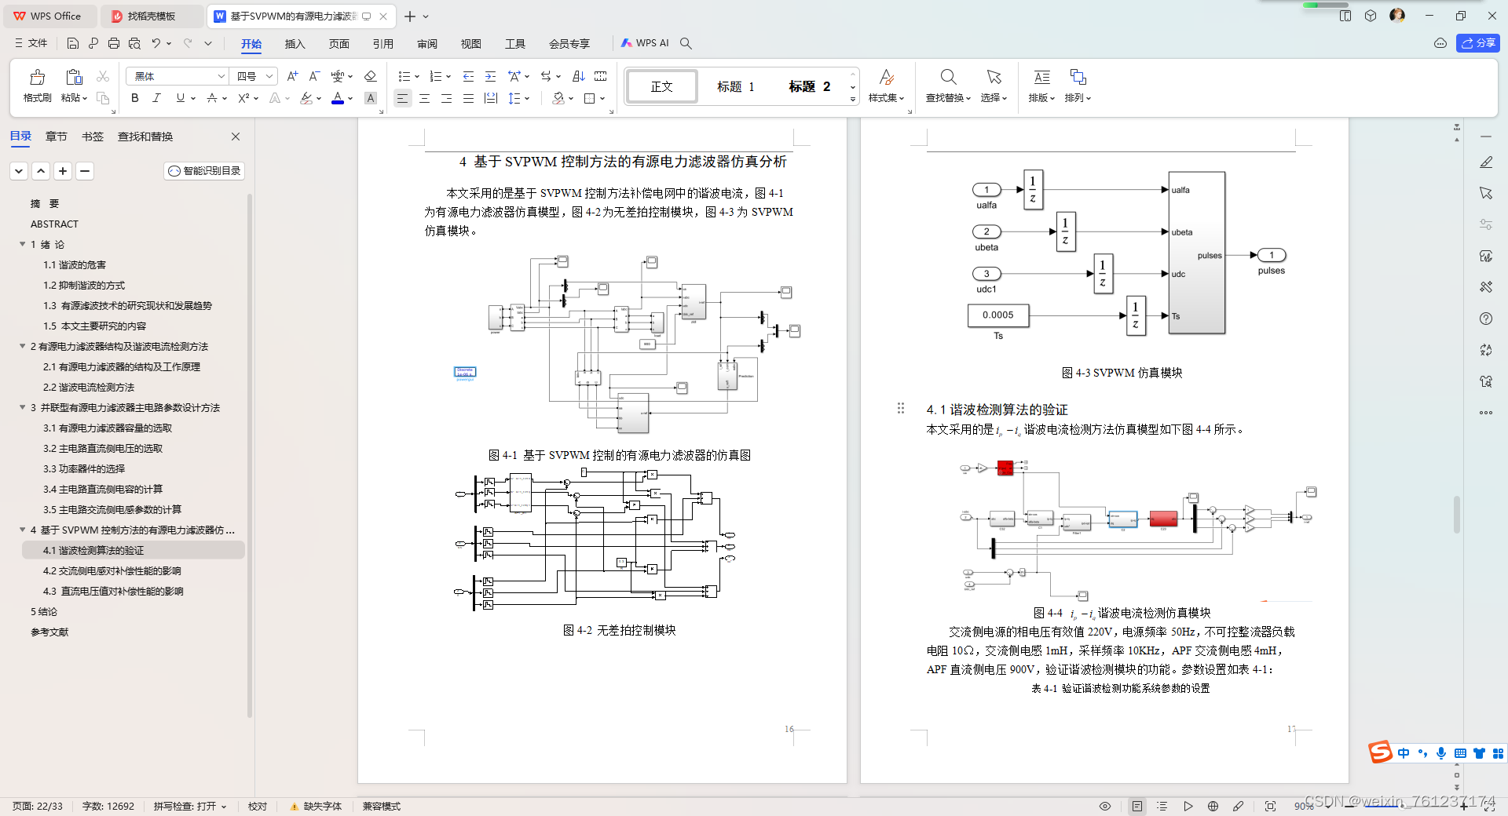Viewport: 1508px width, 816px height.
Task: Click the globe web layout icon in status bar
Action: 1213,806
